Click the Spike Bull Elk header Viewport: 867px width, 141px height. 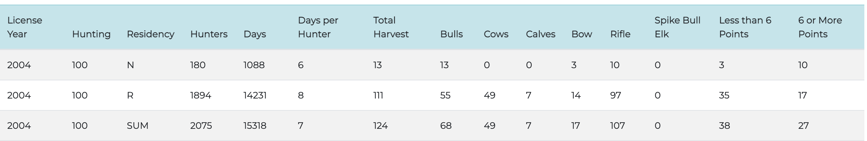point(677,27)
